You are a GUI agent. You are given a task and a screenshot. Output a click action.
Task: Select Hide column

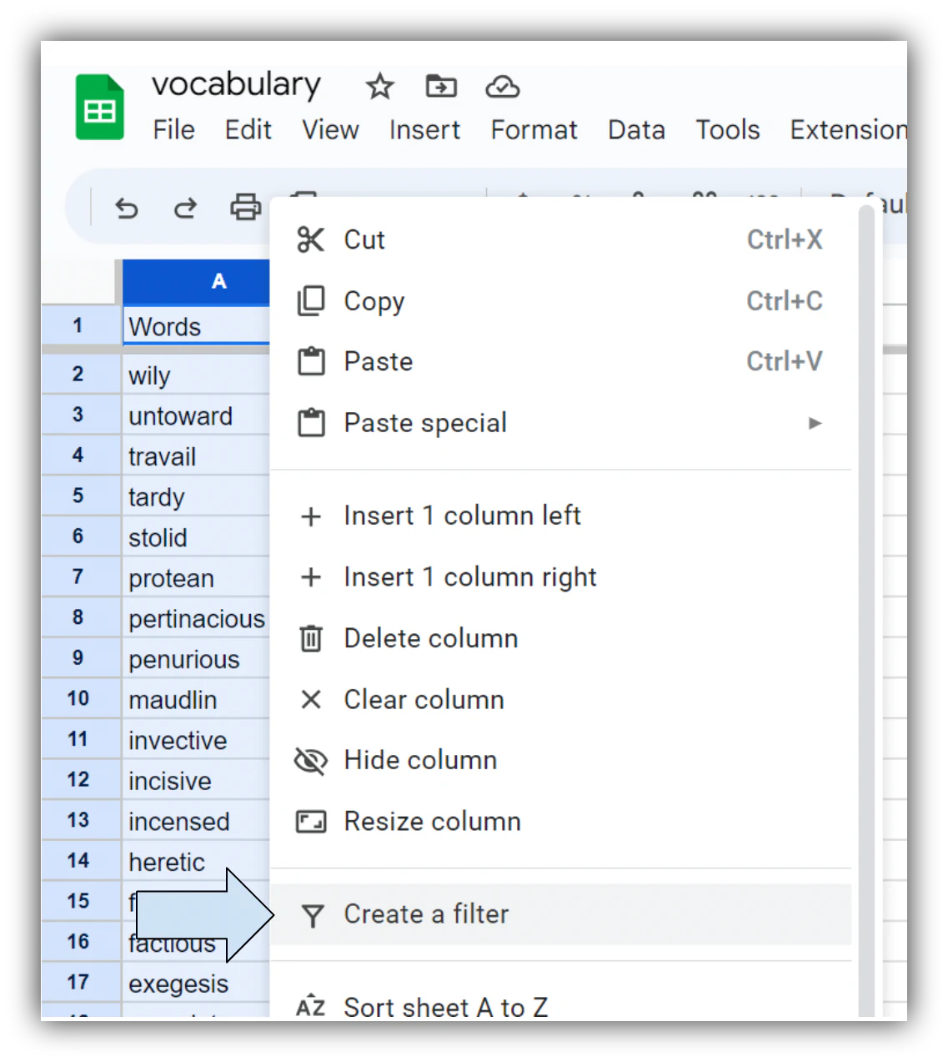pos(561,760)
